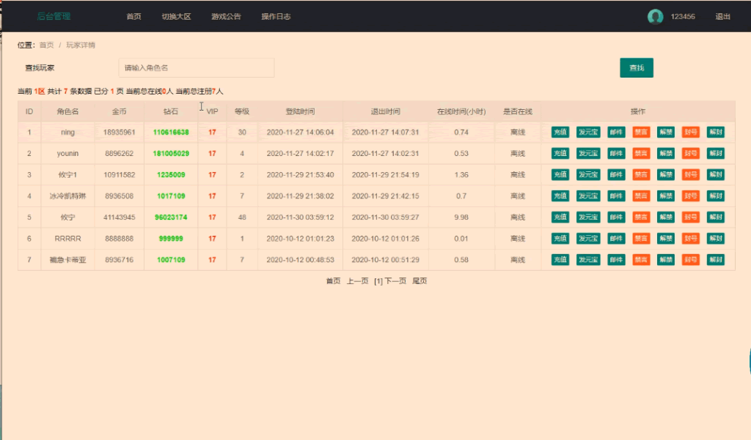Jump to 尾页 in pagination

click(x=420, y=281)
